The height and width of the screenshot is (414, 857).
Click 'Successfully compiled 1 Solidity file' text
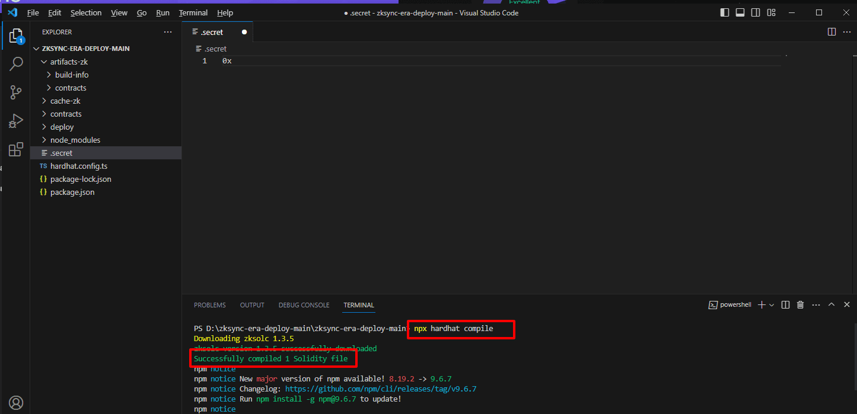[270, 359]
